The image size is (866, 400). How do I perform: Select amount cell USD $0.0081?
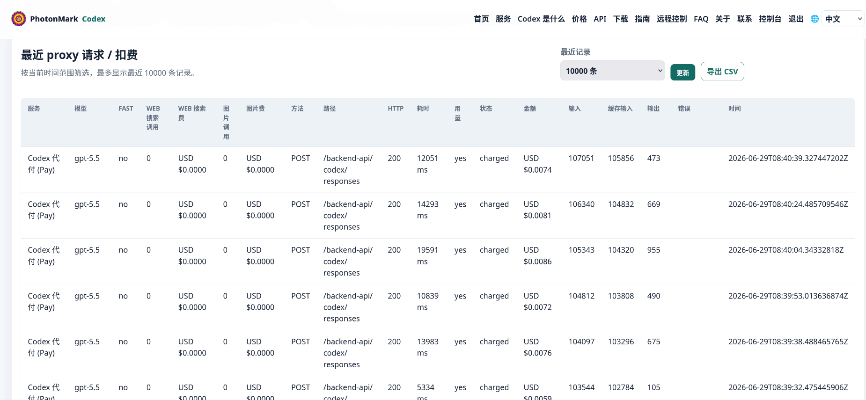537,210
